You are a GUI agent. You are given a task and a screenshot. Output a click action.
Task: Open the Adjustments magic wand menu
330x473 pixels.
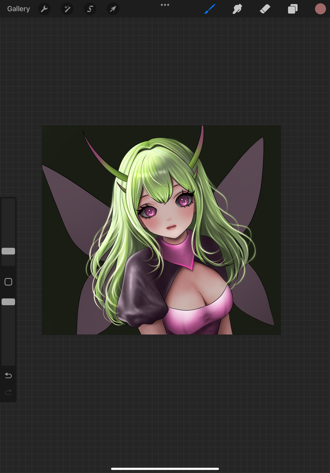(x=67, y=9)
